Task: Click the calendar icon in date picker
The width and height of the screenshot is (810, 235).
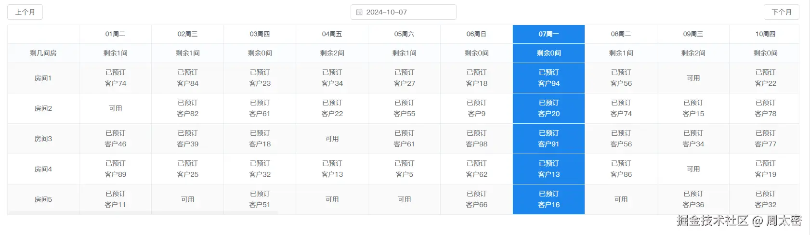Action: pos(359,12)
